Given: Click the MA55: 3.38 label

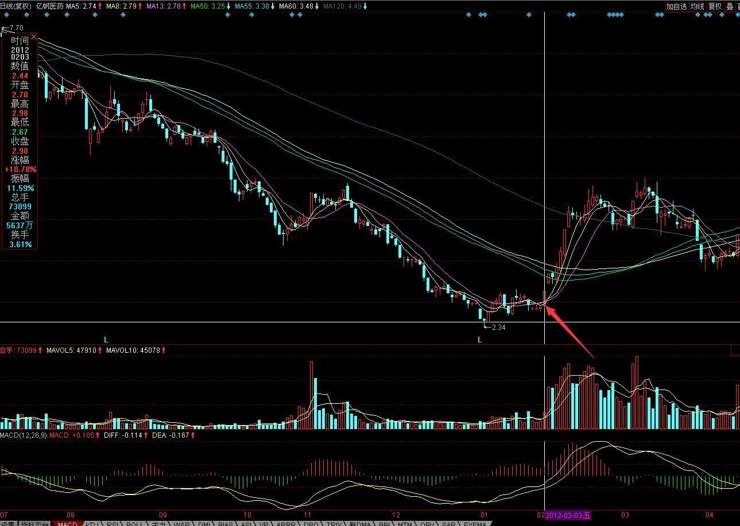Looking at the screenshot, I should coord(252,6).
